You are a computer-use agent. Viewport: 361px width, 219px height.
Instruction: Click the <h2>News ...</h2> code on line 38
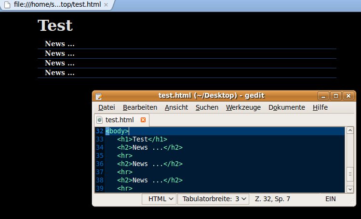pos(149,180)
